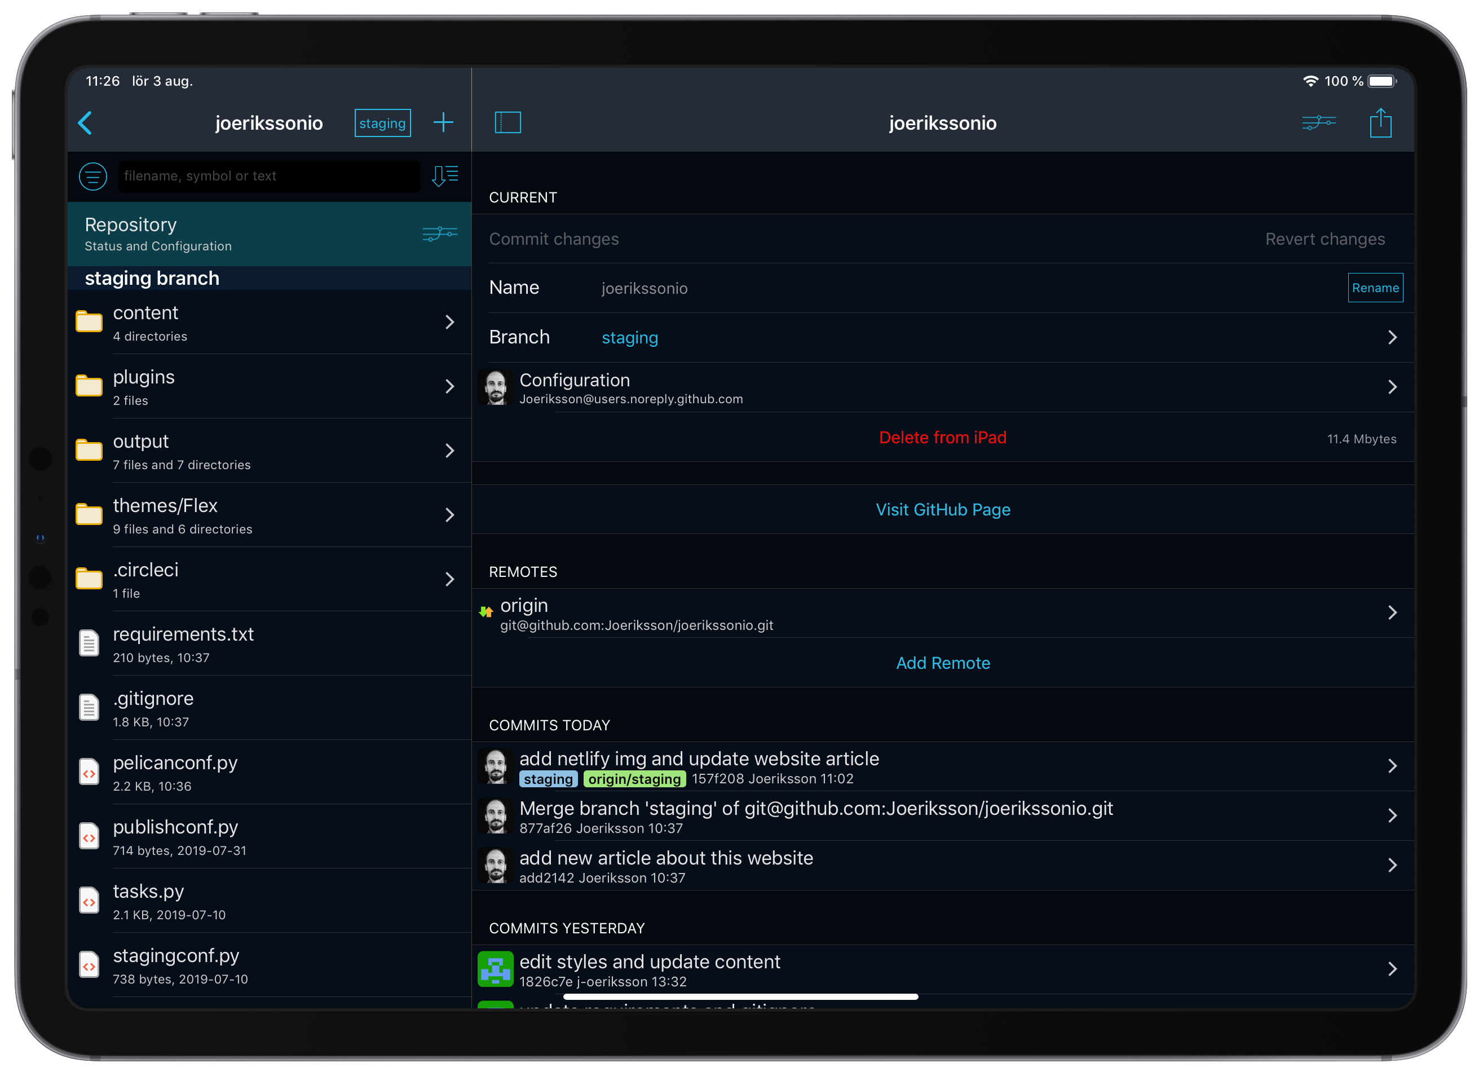Screen dimensions: 1483x1076
Task: Open the Configuration row
Action: pos(942,387)
